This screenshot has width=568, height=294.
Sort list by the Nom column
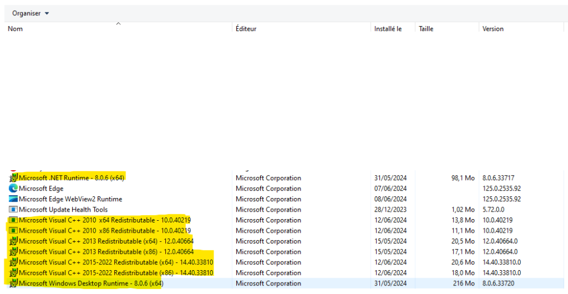15,29
